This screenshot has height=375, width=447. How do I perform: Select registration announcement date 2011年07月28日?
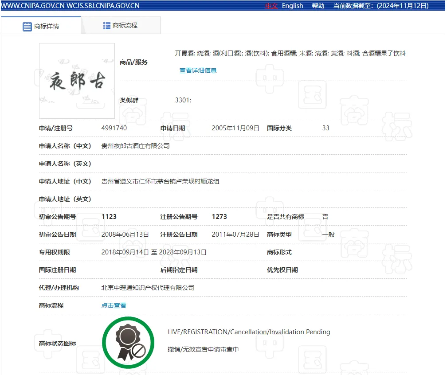(235, 234)
